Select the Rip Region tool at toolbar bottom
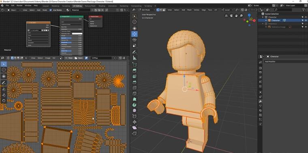 click(135, 134)
